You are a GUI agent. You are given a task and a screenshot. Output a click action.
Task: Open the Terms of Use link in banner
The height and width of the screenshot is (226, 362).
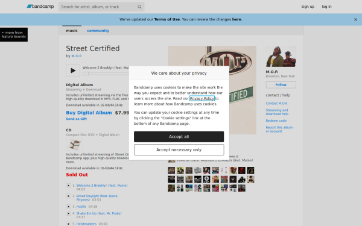coord(167,19)
